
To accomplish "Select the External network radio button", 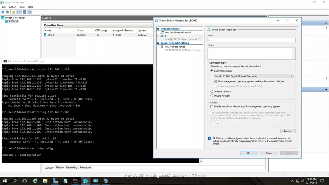I will (x=212, y=71).
